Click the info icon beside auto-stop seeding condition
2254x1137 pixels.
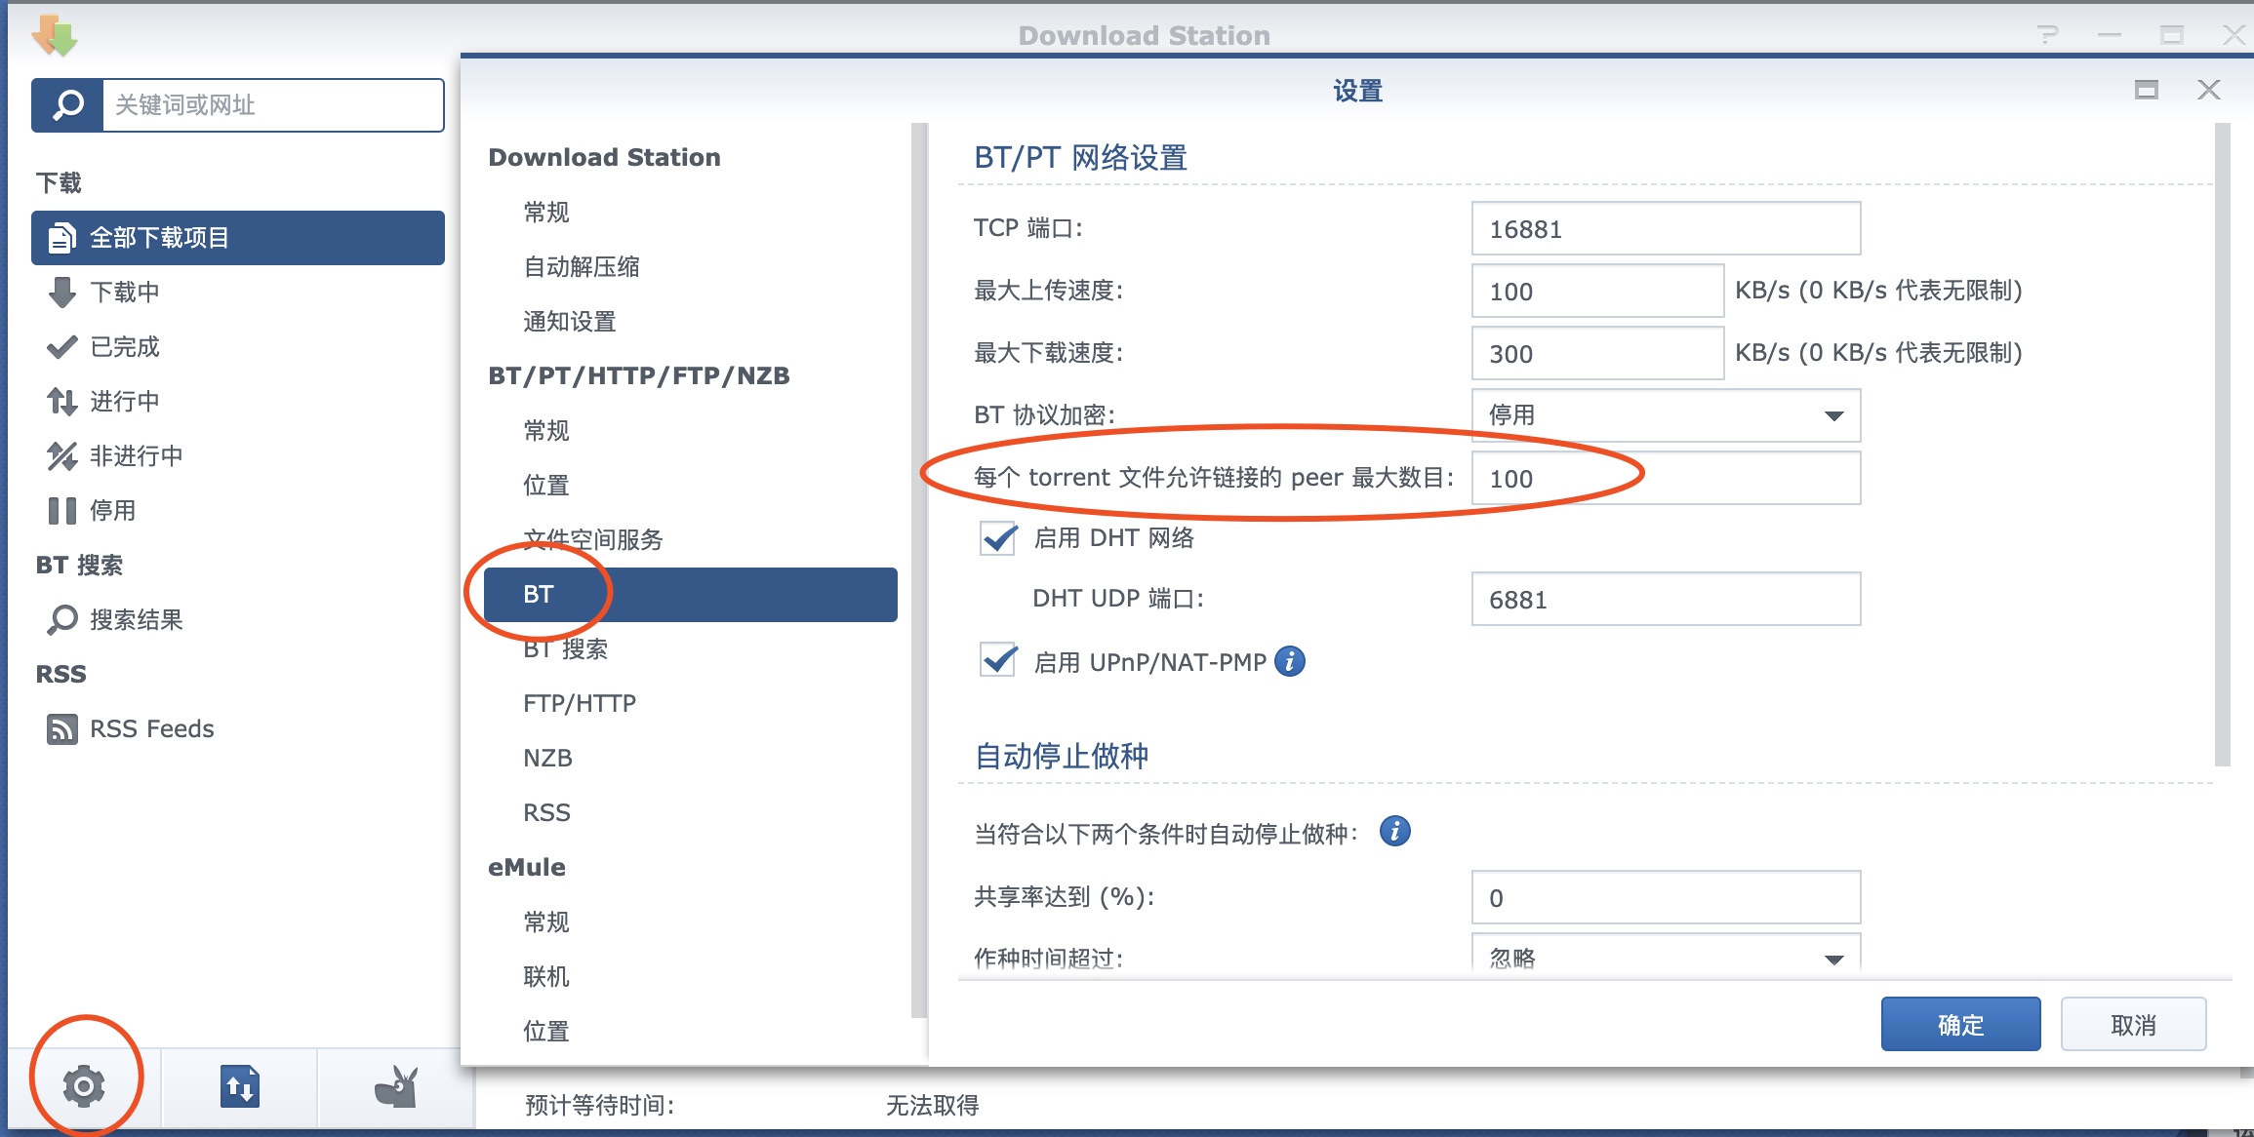[x=1394, y=832]
